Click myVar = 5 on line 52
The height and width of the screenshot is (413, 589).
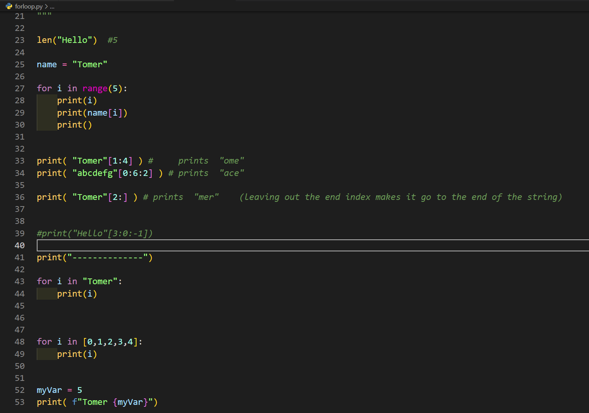[58, 390]
